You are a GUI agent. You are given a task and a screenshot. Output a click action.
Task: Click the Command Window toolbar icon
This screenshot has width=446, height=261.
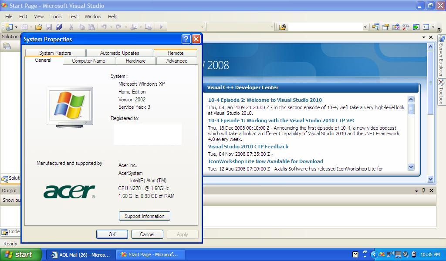426,27
